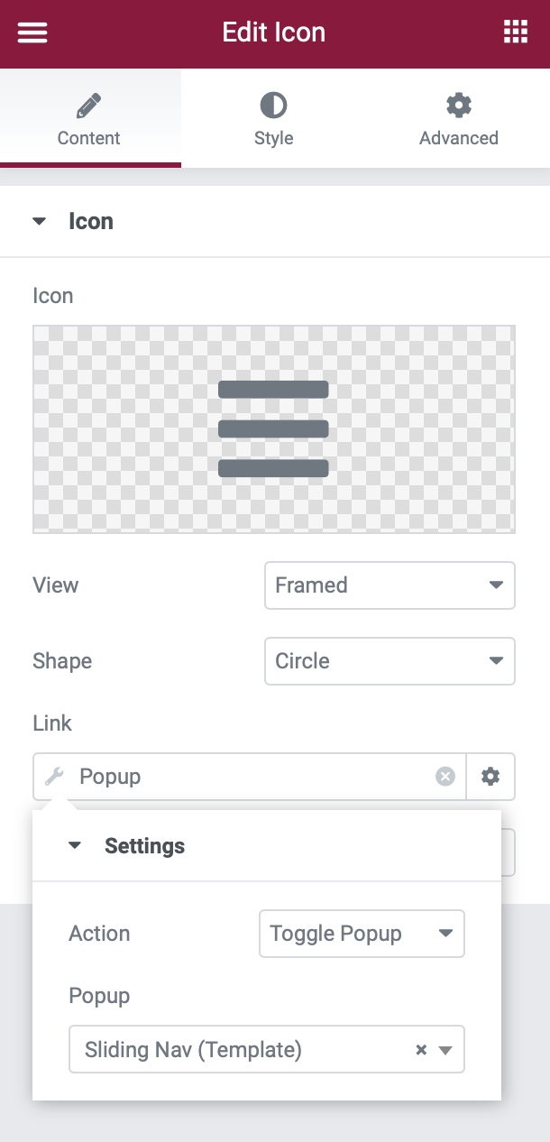The image size is (550, 1142).
Task: Open the View dropdown set to Framed
Action: (x=389, y=585)
